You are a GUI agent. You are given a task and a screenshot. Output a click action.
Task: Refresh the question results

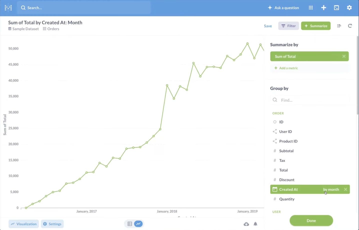(350, 26)
